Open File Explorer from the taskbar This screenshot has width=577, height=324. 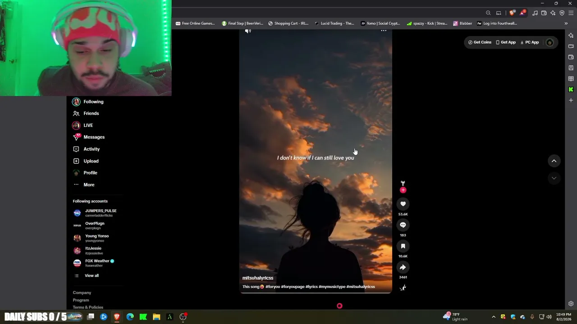pos(156,317)
